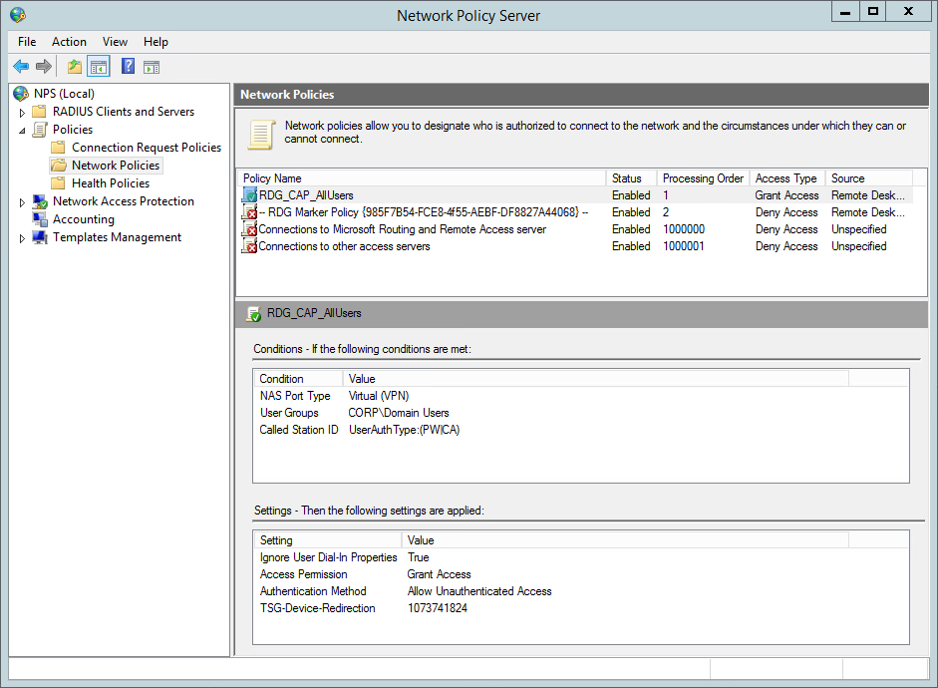Click the Policies scroll icon in tree

pyautogui.click(x=40, y=130)
